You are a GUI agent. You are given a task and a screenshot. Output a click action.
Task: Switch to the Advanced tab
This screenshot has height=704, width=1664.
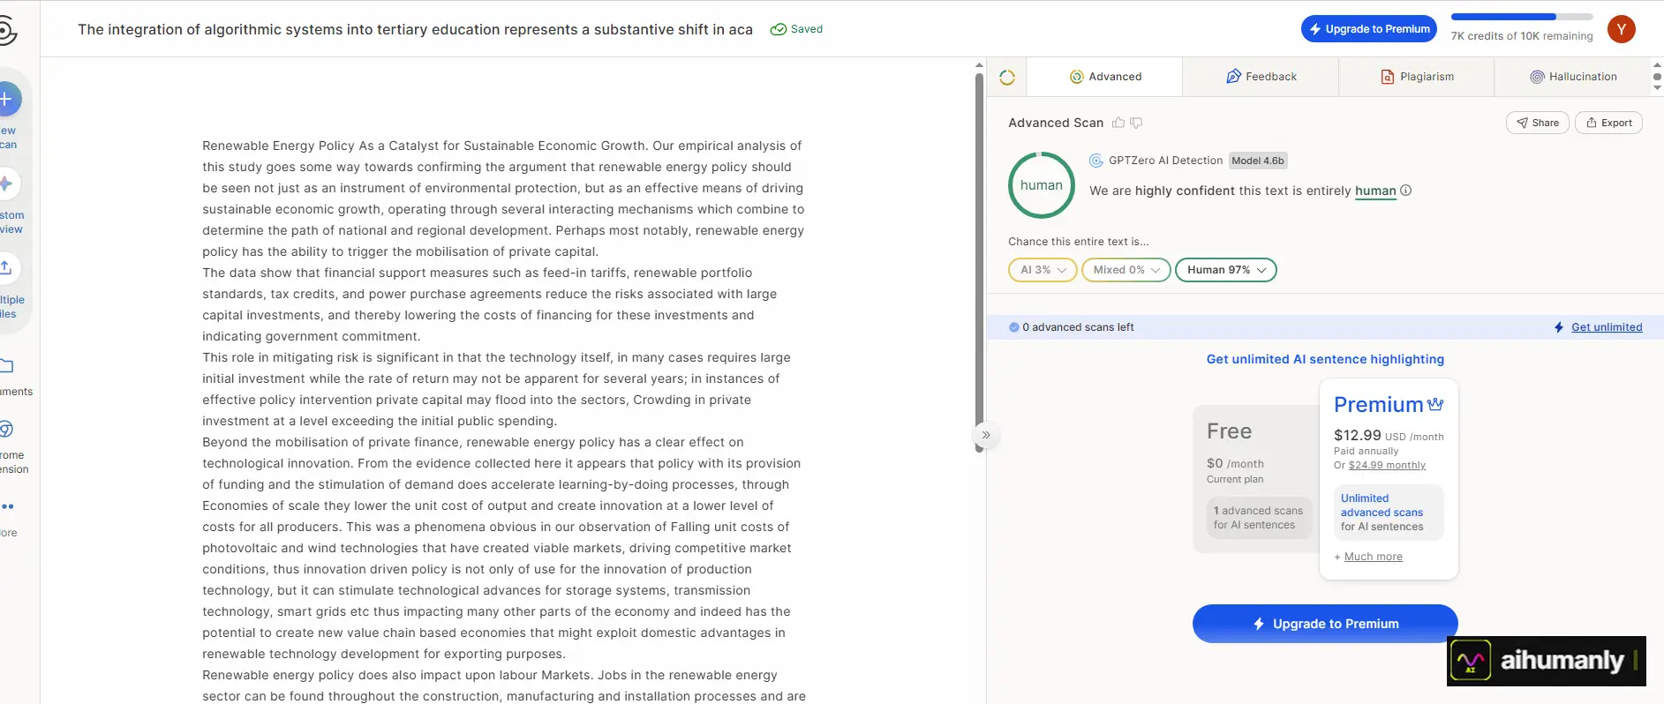tap(1105, 77)
